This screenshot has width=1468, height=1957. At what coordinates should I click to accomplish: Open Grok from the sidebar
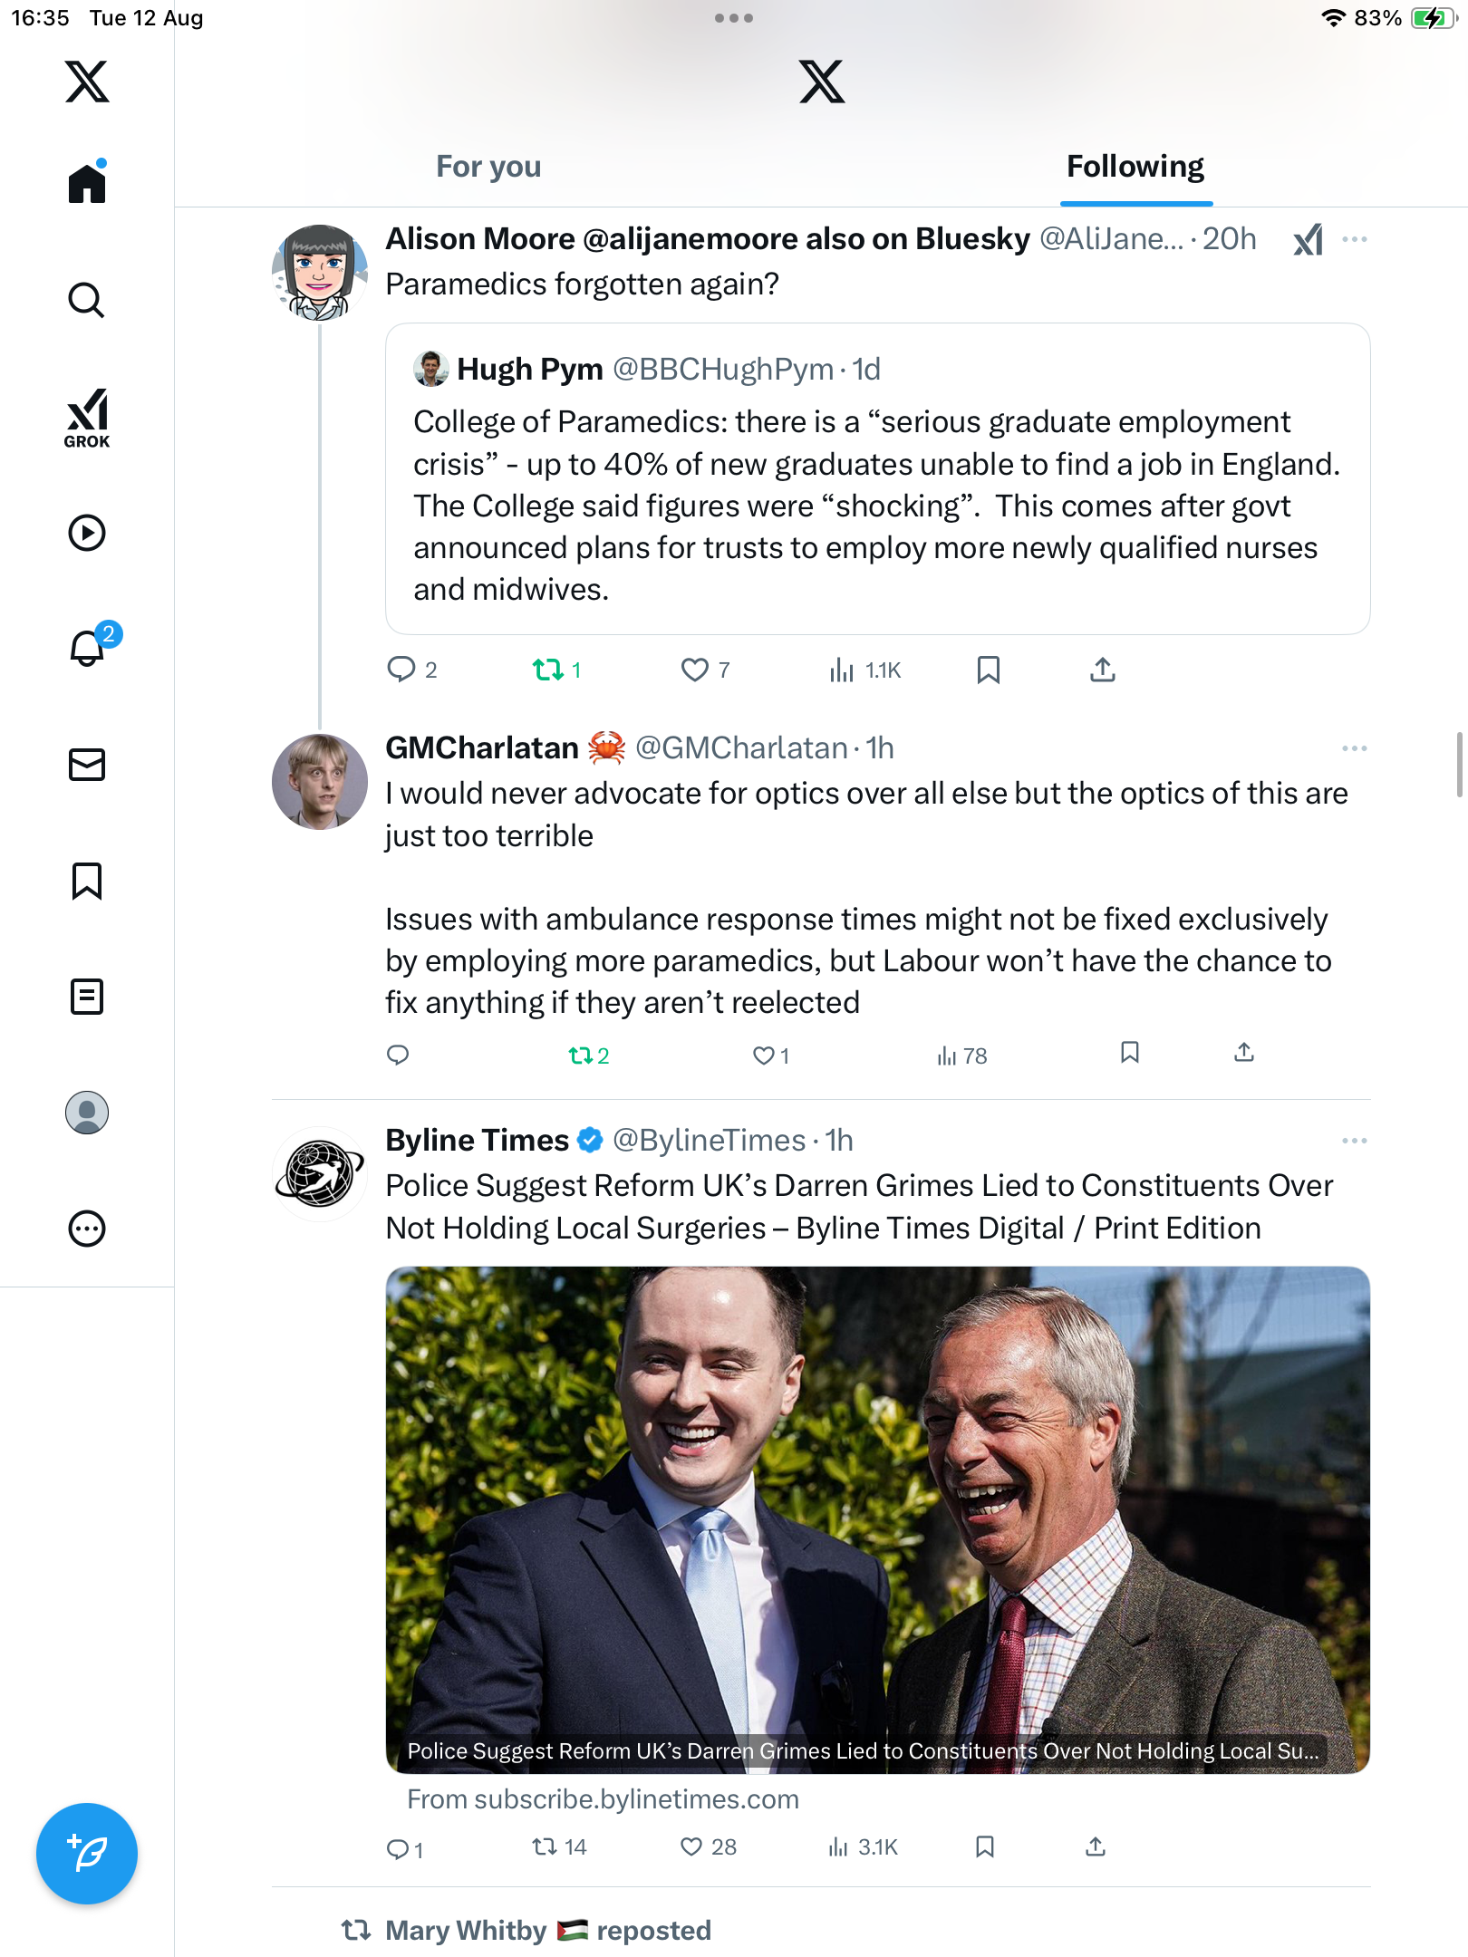[87, 418]
